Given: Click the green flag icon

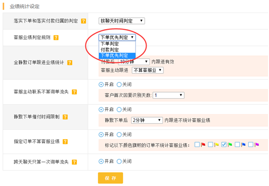Looking at the screenshot, I should tap(230, 145).
